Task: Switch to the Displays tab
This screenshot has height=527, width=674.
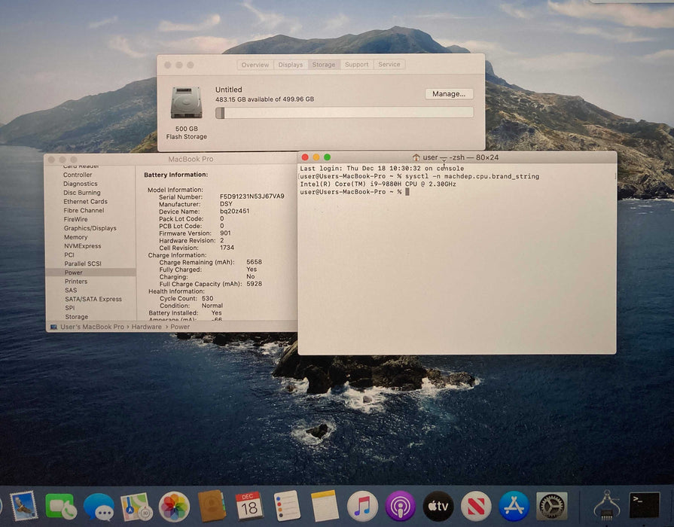Action: (x=290, y=65)
